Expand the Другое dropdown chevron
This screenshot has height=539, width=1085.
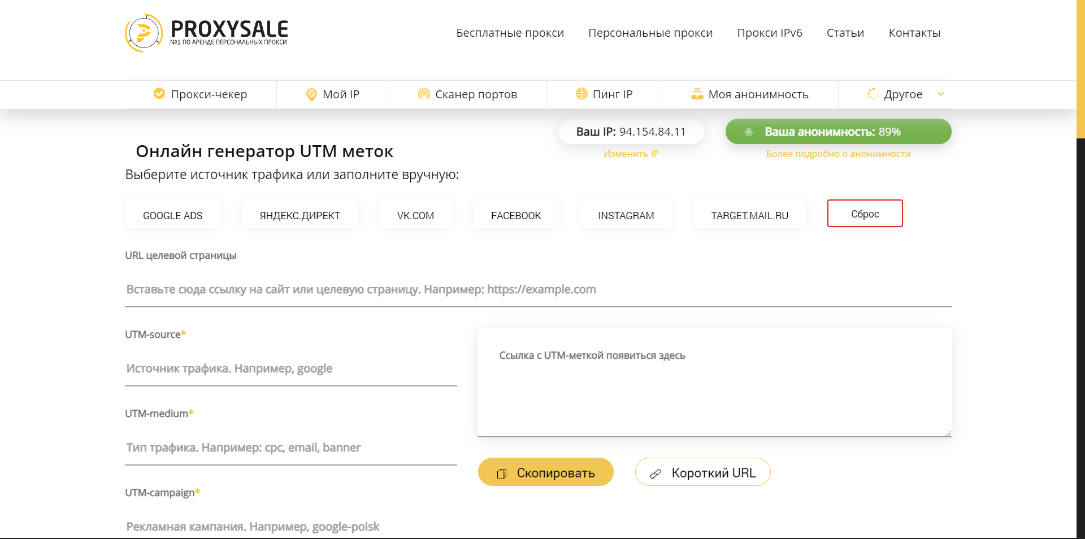tap(941, 94)
